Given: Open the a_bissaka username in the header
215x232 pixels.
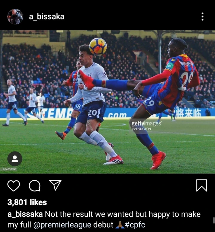Looking at the screenshot, I should click(47, 17).
